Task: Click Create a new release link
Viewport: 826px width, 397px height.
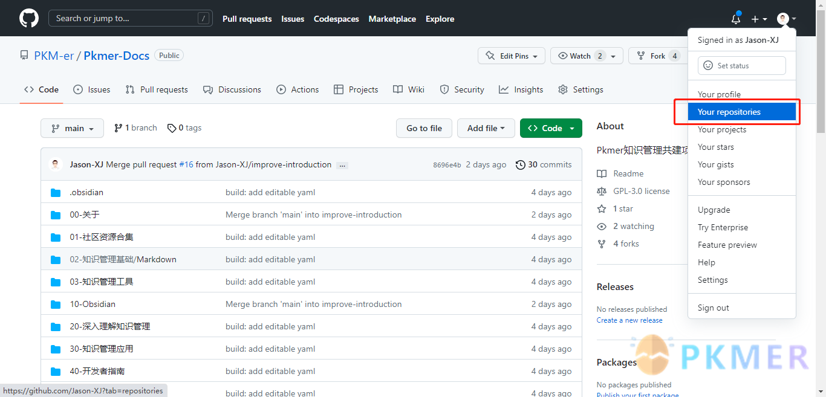Action: coord(629,320)
